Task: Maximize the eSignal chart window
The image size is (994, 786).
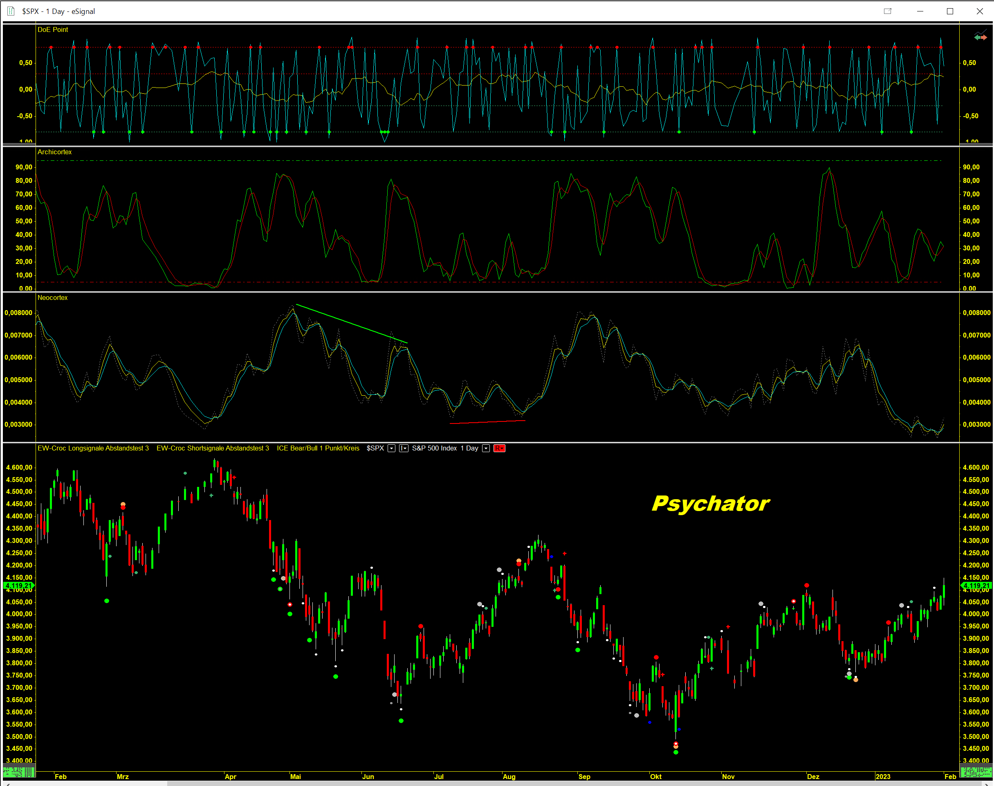Action: (x=950, y=11)
